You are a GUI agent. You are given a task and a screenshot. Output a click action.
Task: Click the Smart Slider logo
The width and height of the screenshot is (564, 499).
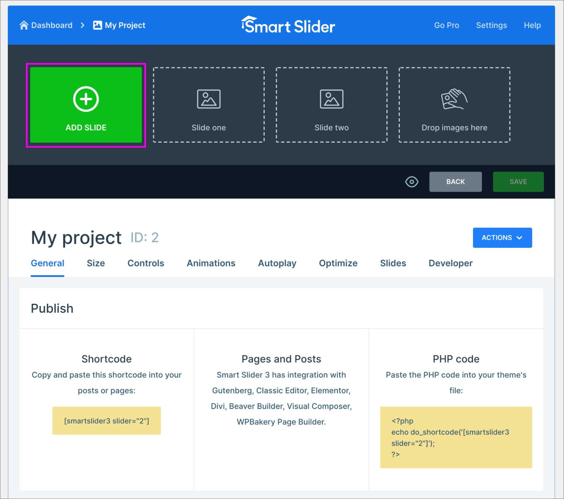pos(288,25)
